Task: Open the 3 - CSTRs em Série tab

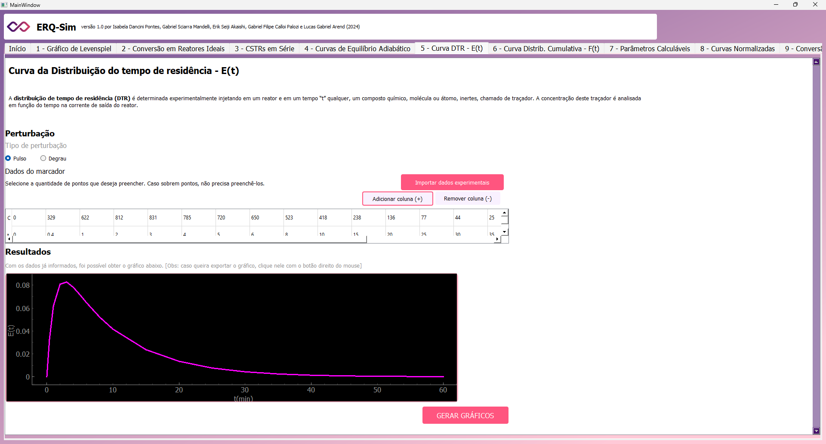Action: [x=264, y=49]
